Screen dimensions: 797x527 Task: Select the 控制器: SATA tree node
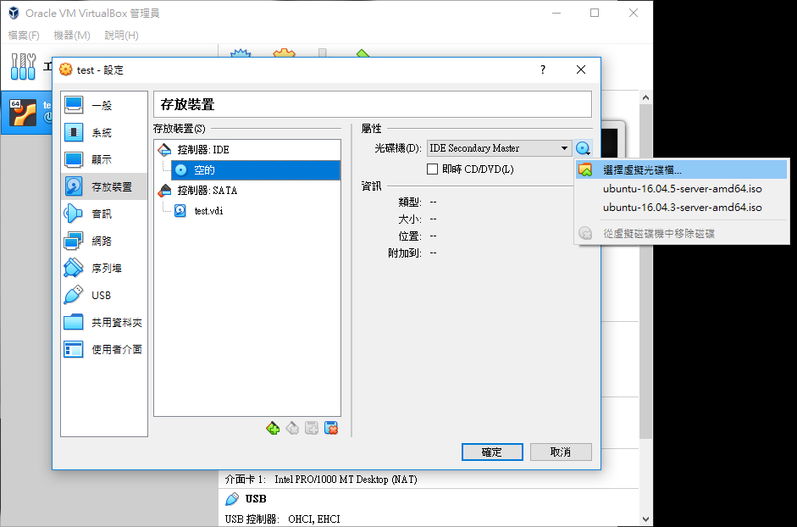[247, 191]
